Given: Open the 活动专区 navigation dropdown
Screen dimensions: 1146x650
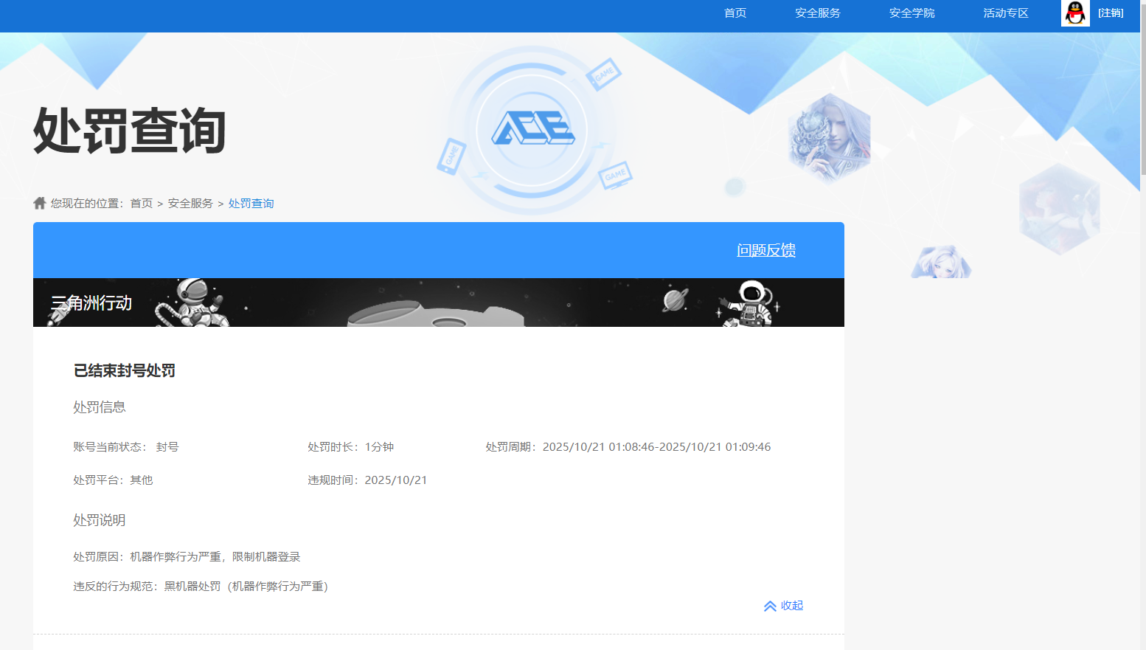Looking at the screenshot, I should (1004, 13).
